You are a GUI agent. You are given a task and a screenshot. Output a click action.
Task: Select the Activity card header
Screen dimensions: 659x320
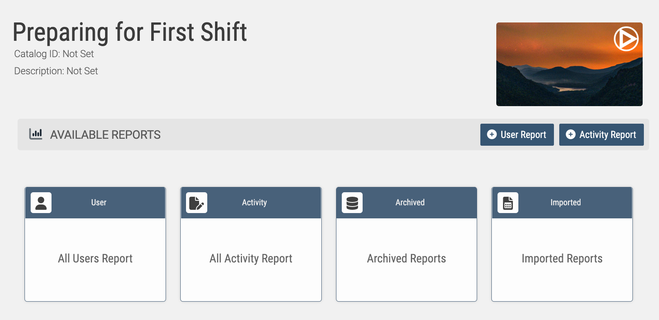[x=251, y=203]
